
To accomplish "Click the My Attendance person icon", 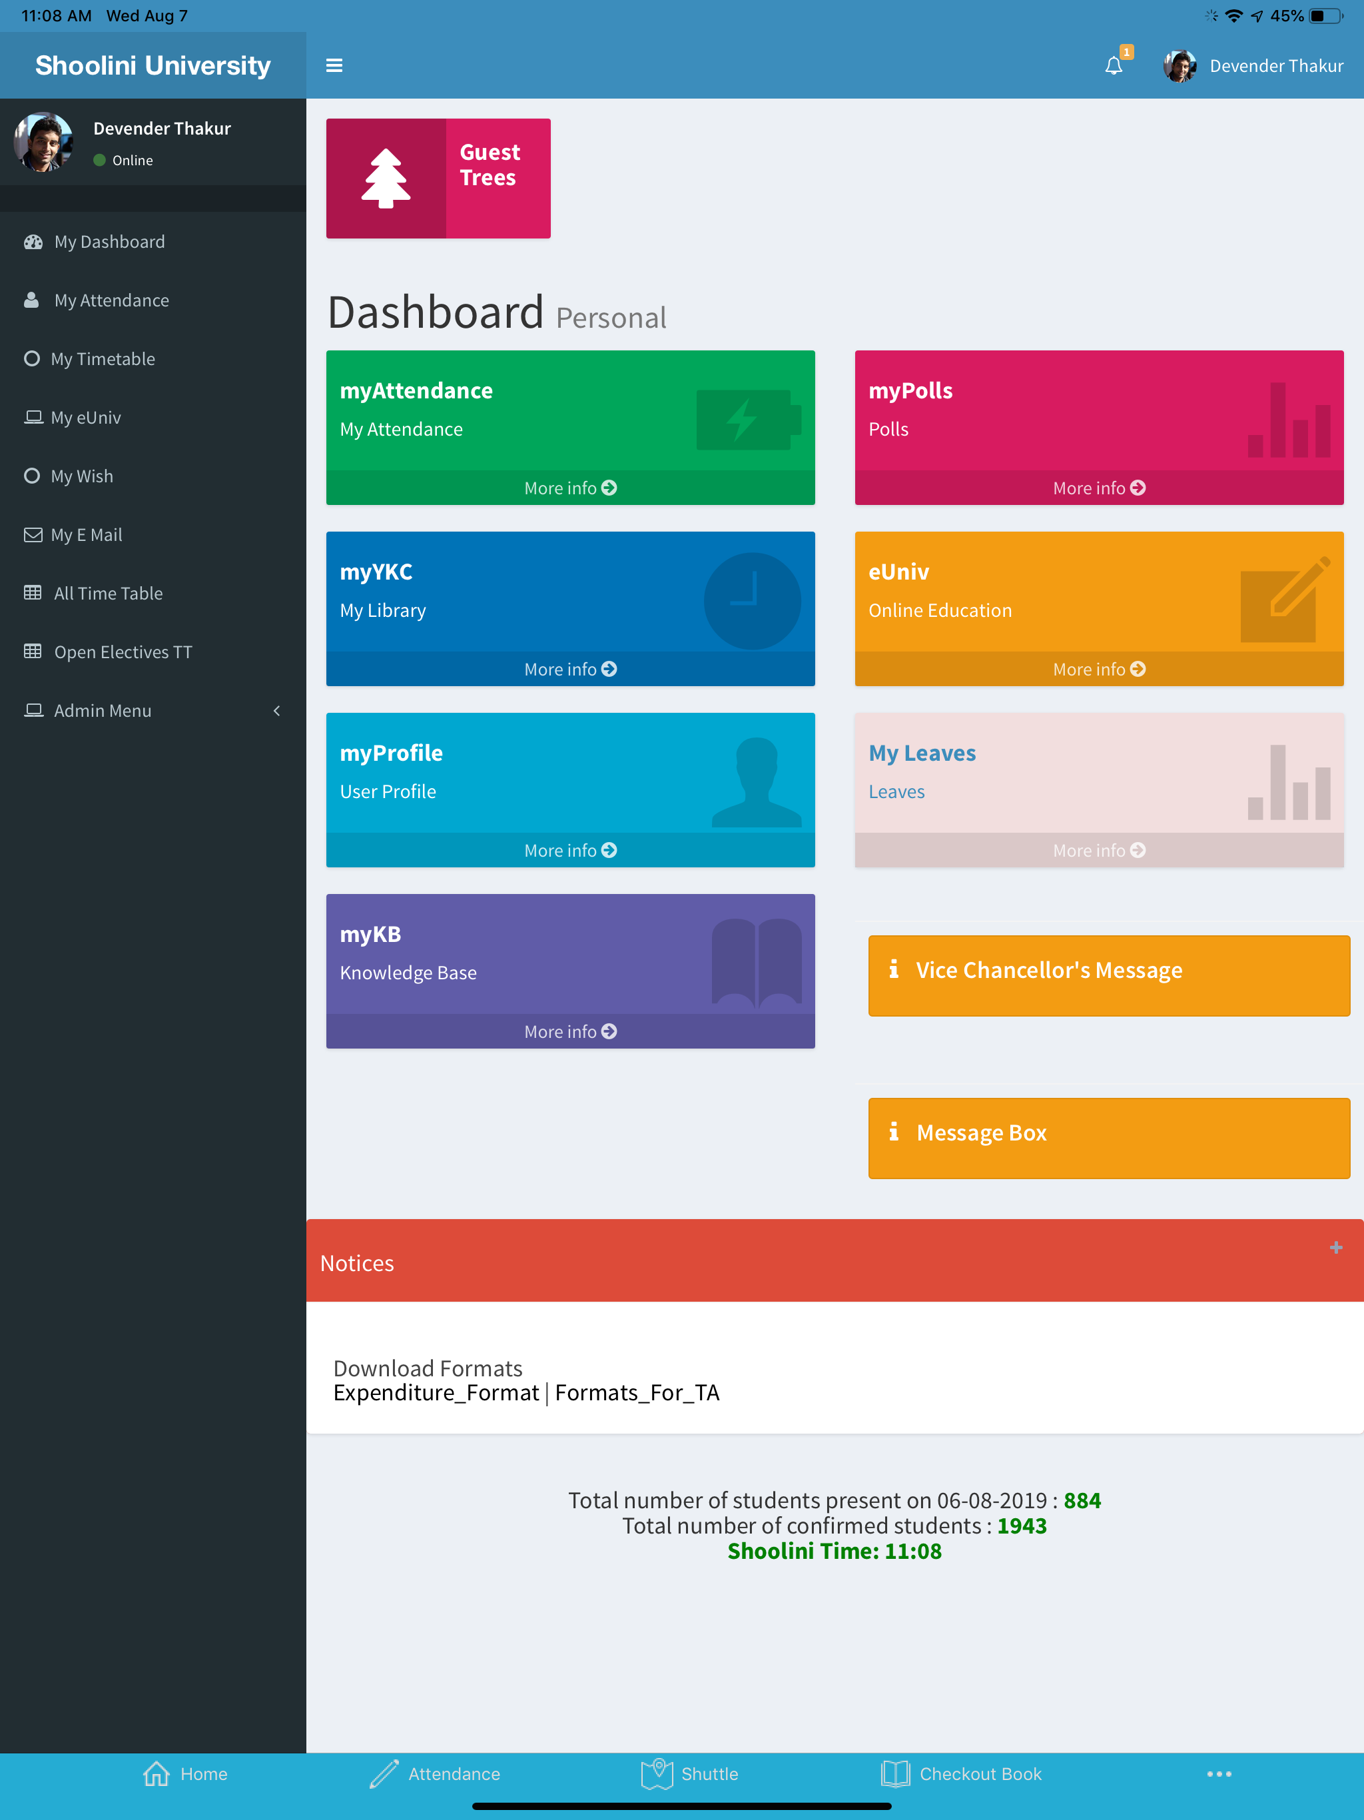I will click(31, 300).
